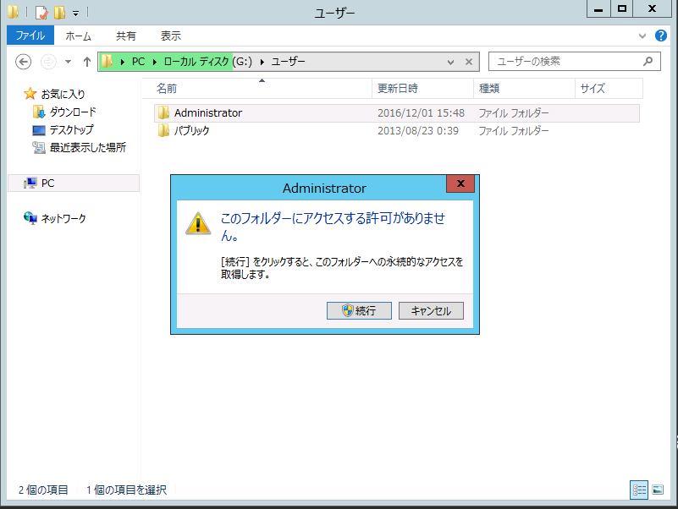Select ネットワーク in the navigation pane

pos(64,218)
